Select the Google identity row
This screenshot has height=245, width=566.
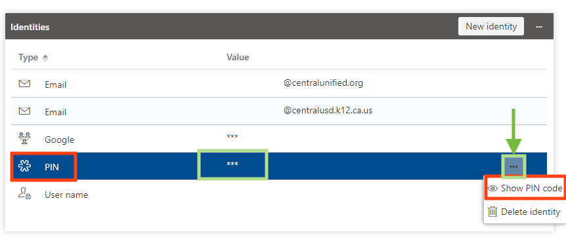279,139
